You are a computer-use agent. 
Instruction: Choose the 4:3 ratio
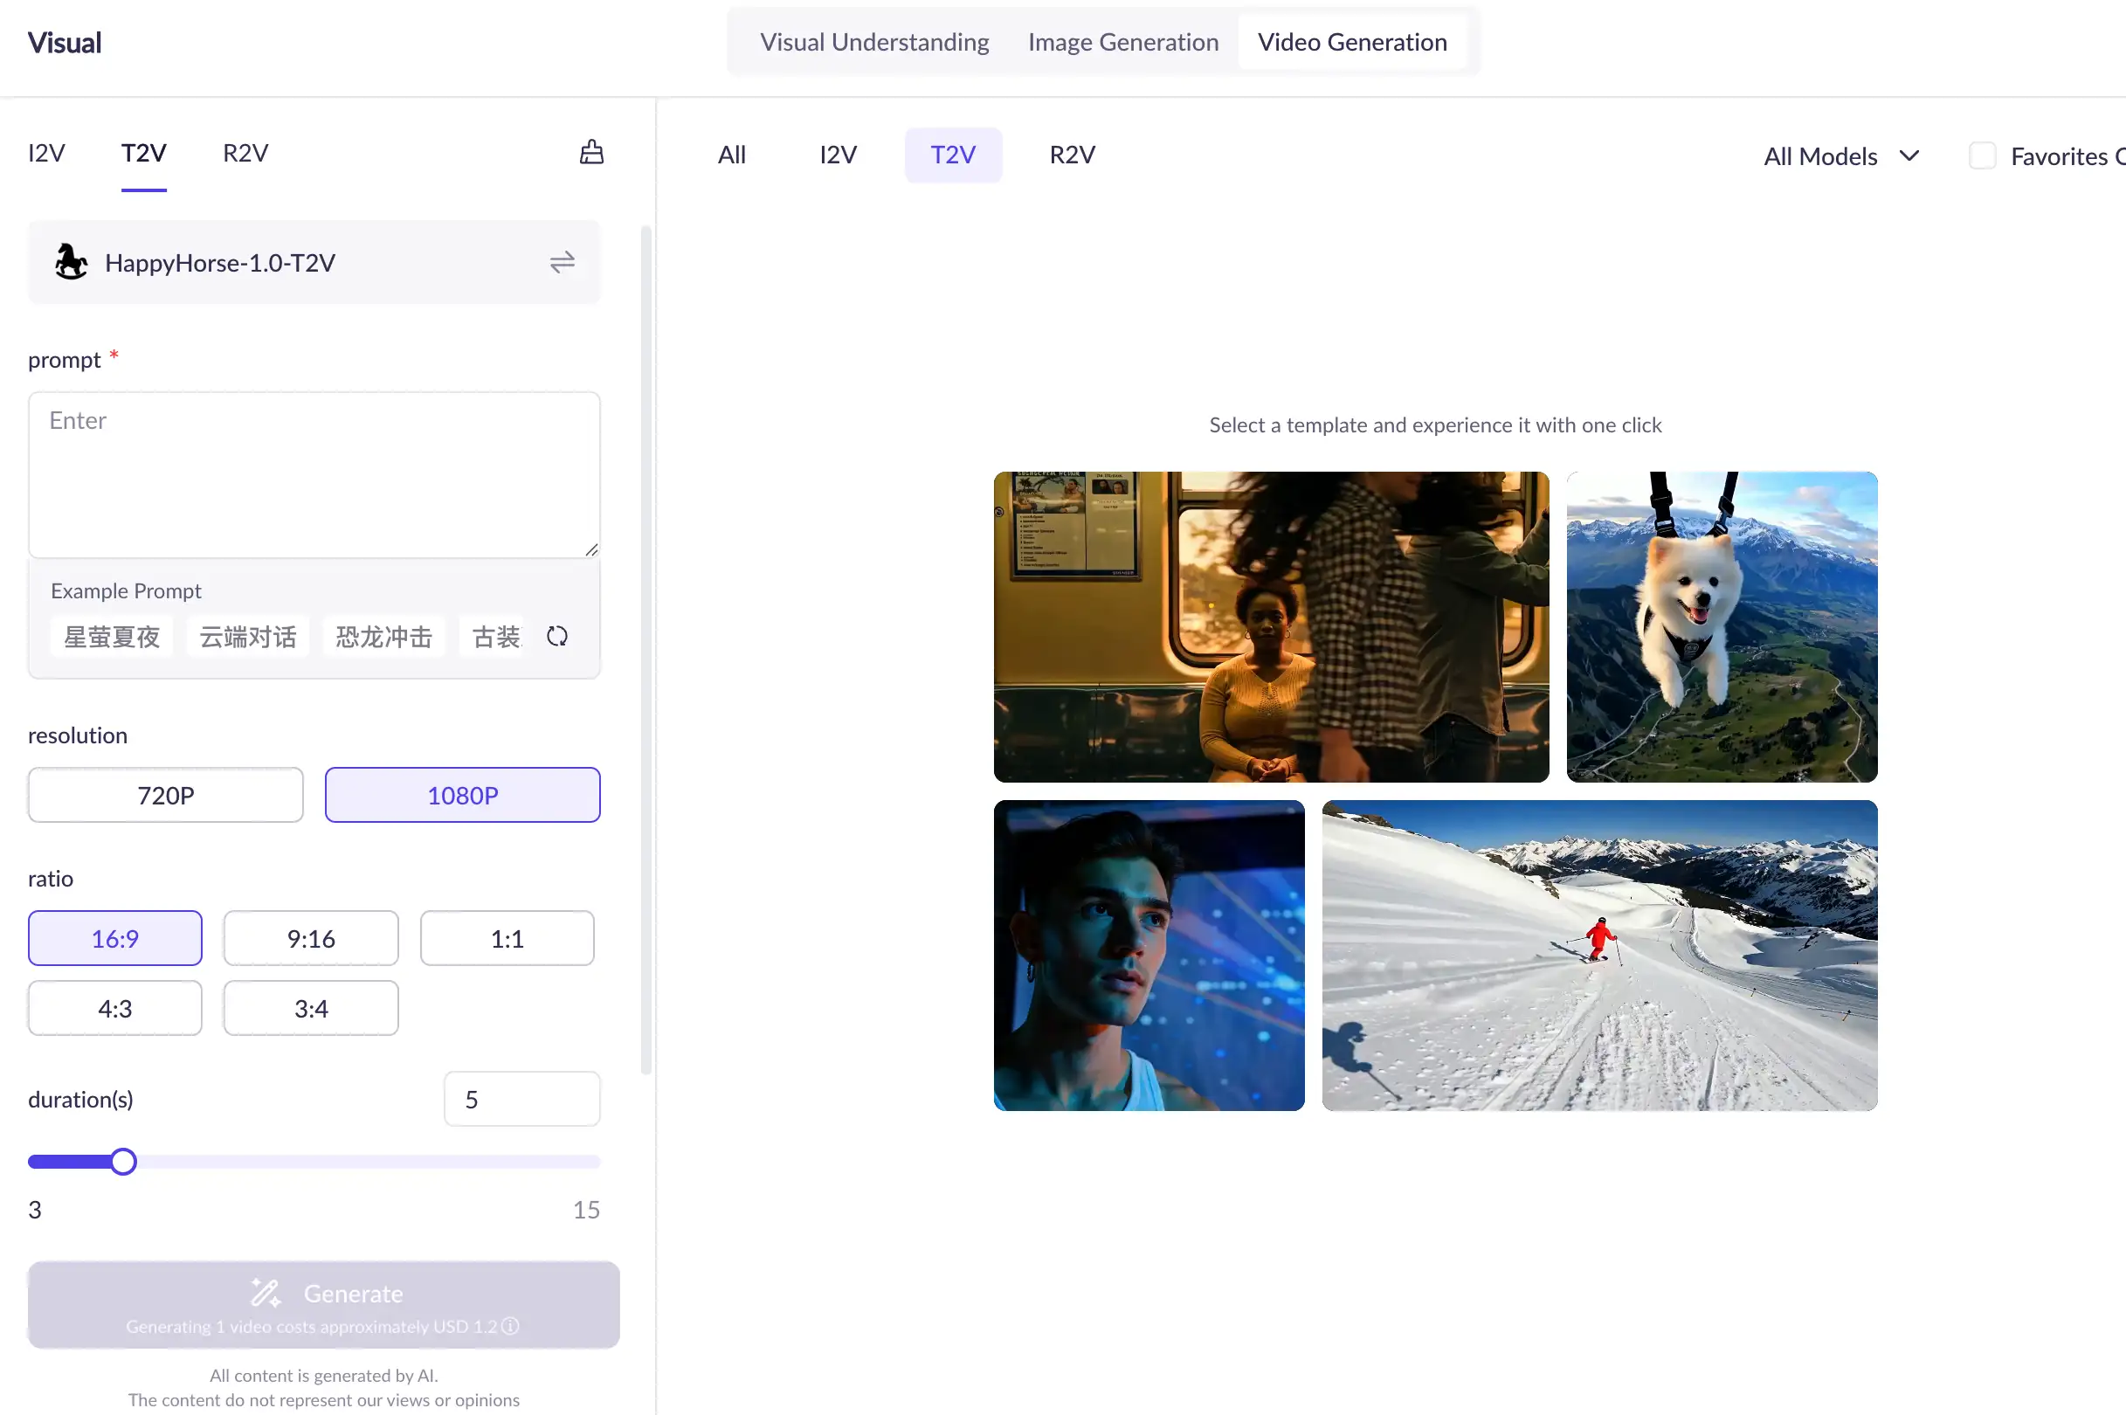point(115,1008)
